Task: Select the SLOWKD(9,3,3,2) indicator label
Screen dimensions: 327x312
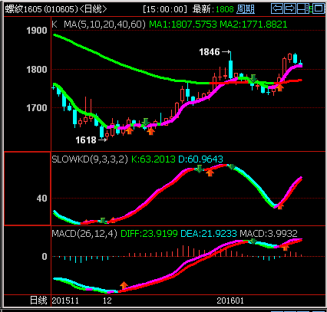Action: coord(90,159)
